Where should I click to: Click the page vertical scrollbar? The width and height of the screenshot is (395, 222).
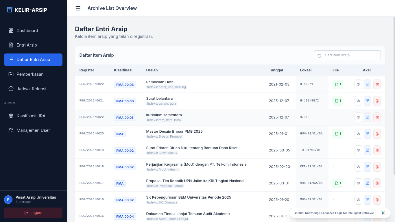coord(394,95)
